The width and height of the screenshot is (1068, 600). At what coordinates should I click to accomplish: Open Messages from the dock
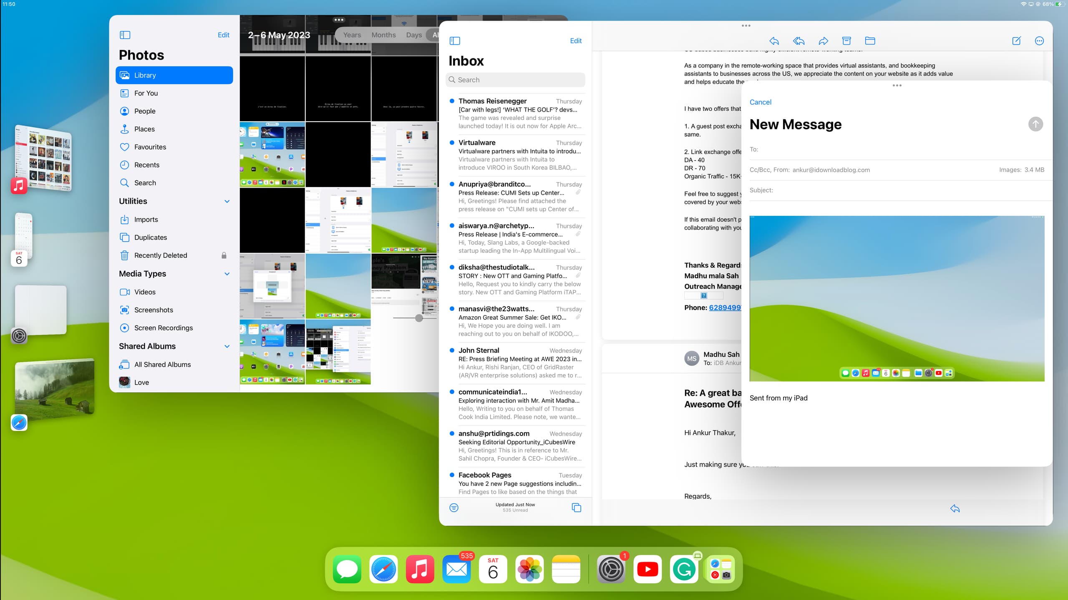pyautogui.click(x=347, y=569)
